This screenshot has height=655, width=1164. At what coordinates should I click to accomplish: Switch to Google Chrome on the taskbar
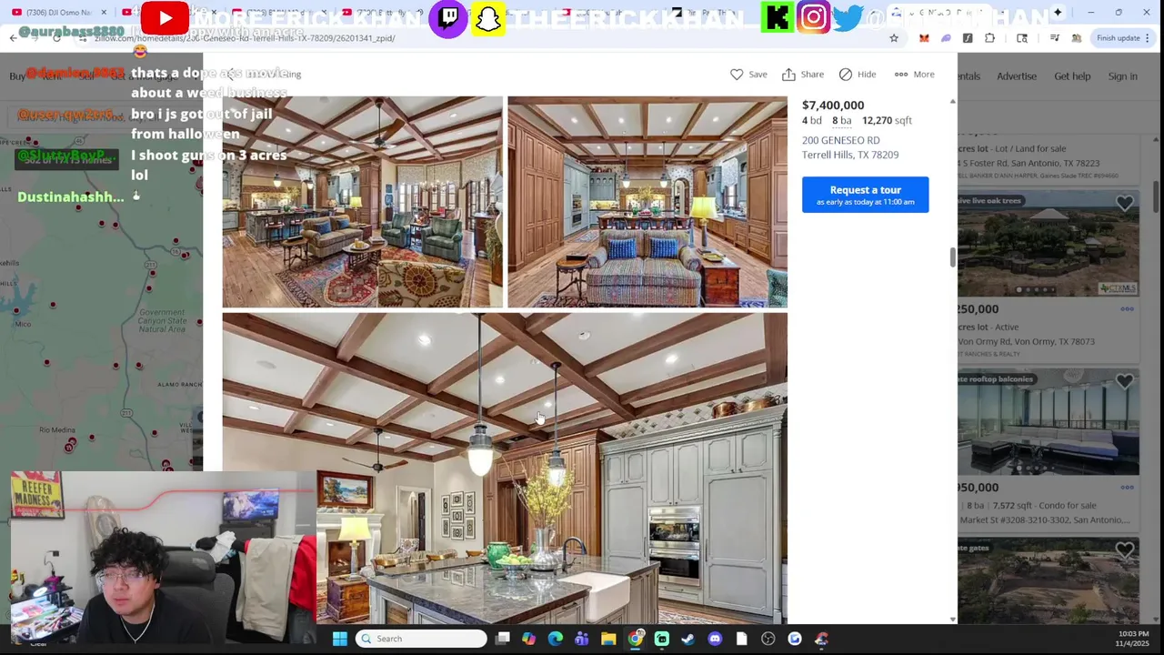(635, 639)
